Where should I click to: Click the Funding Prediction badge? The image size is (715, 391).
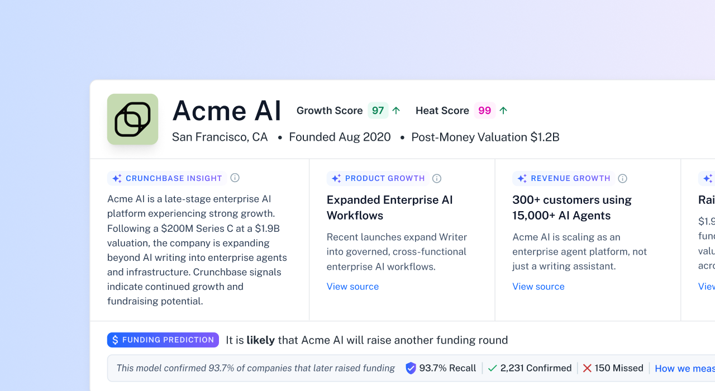[163, 340]
